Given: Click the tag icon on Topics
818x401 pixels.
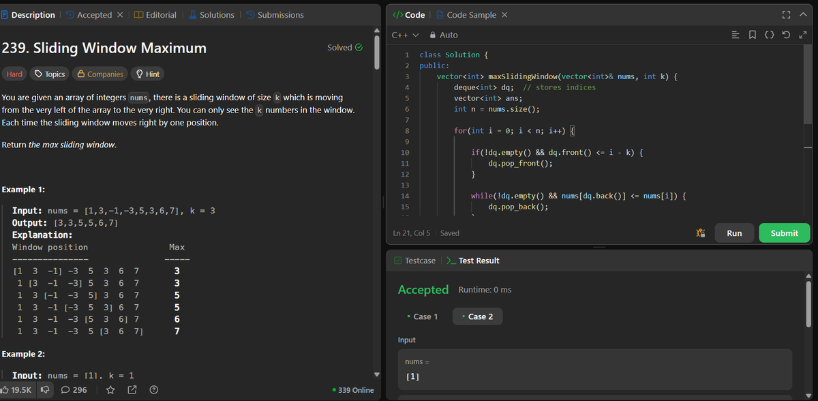Looking at the screenshot, I should tap(40, 74).
